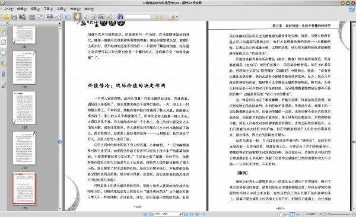Select the Snapshot camera tool

pyautogui.click(x=101, y=17)
